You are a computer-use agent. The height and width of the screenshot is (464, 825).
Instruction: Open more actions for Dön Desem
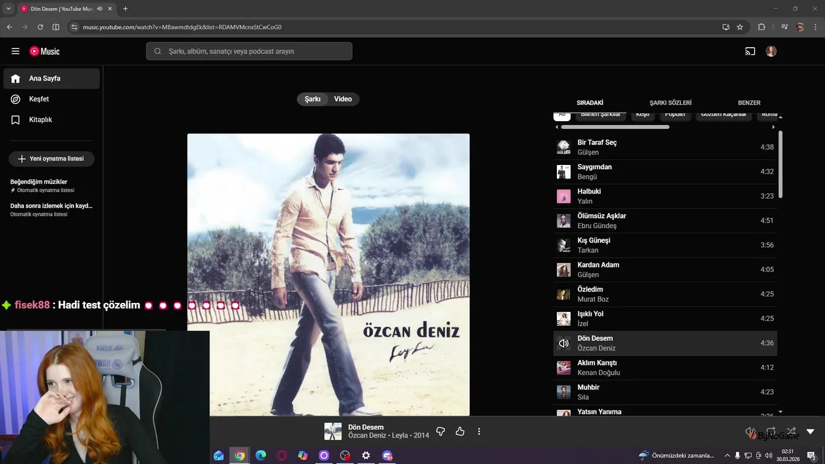(479, 431)
